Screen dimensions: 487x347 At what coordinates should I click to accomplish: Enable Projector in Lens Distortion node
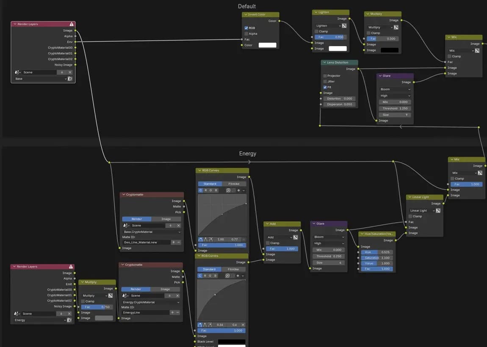pos(325,76)
